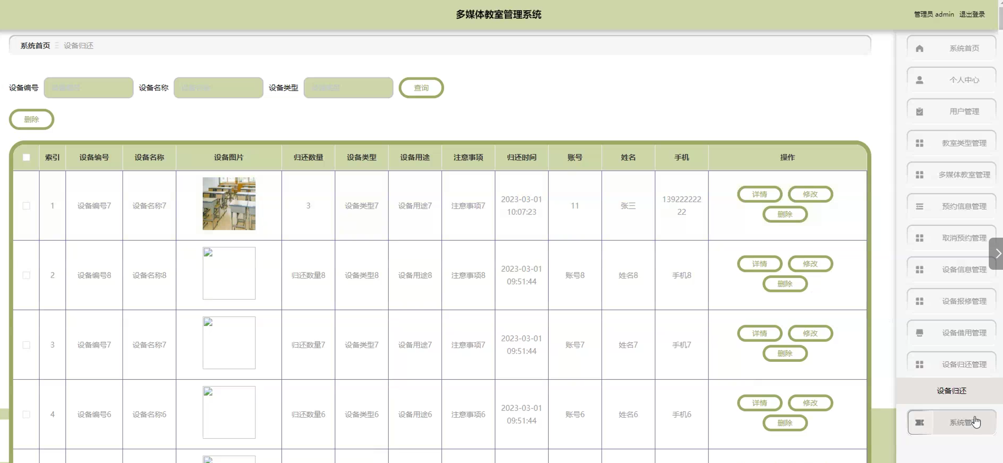The height and width of the screenshot is (463, 1003).
Task: Click the cell 账号8
Action: tap(575, 275)
